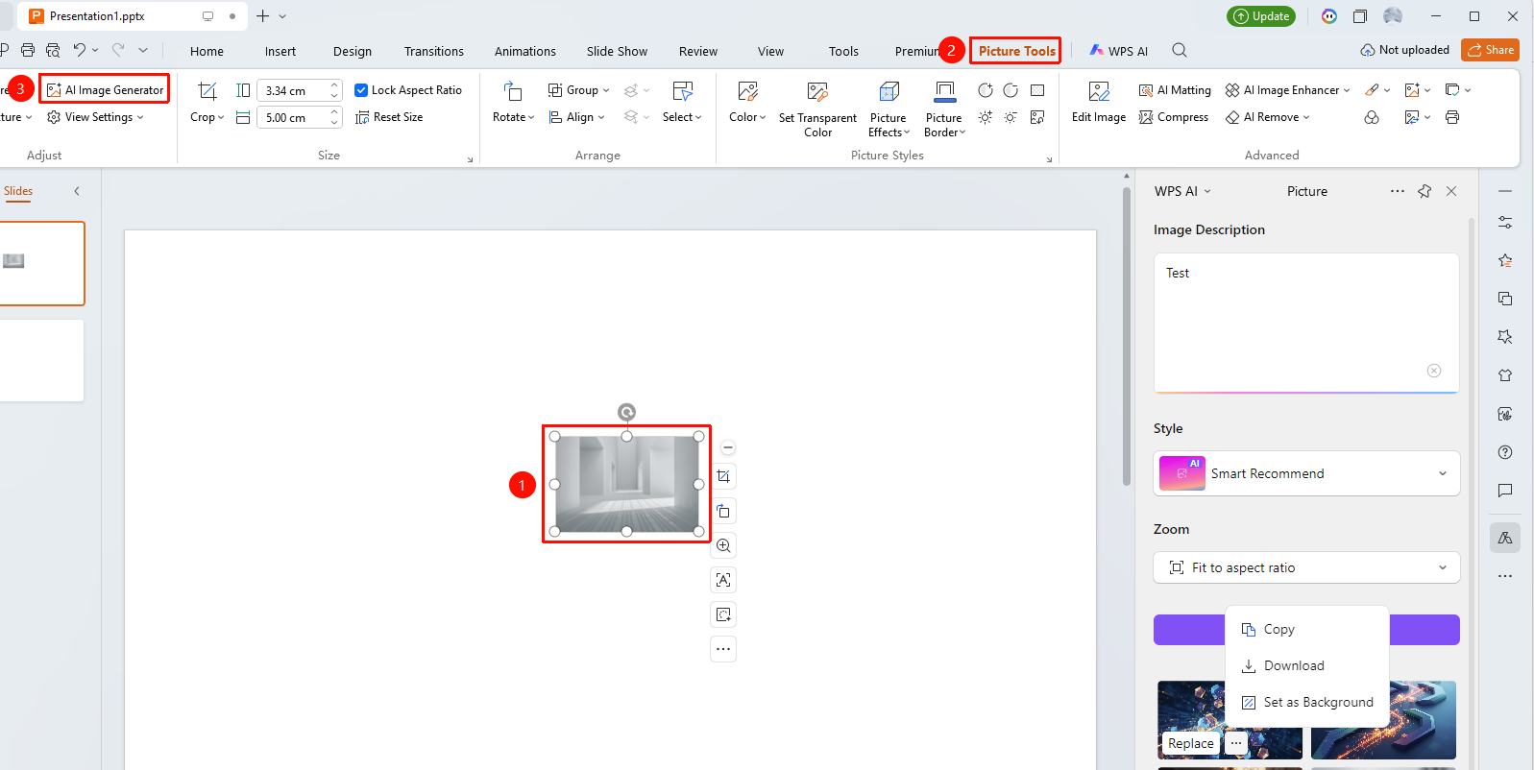Choose Set as Background from the menu
This screenshot has height=770, width=1534.
click(1307, 702)
